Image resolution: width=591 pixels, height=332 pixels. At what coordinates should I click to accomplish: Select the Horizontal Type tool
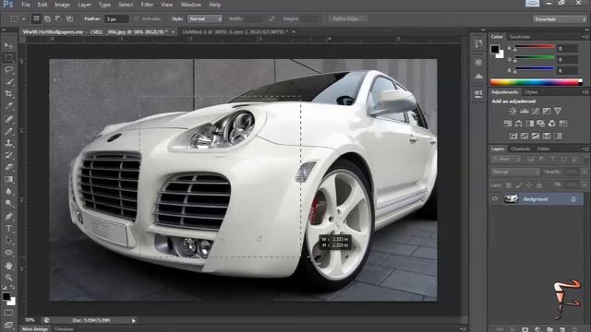[x=8, y=229]
